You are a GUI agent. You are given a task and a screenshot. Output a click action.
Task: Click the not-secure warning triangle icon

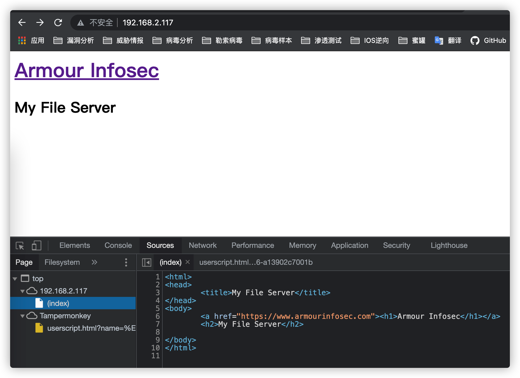81,23
